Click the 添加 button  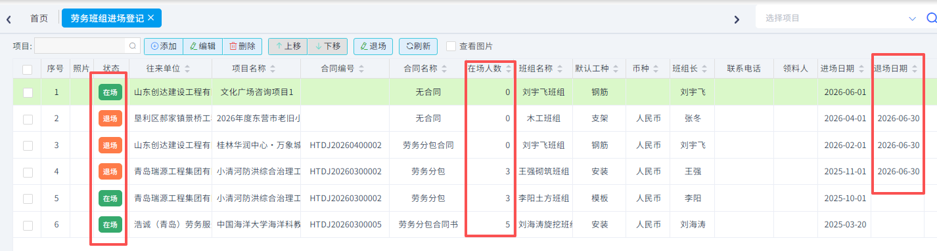164,46
